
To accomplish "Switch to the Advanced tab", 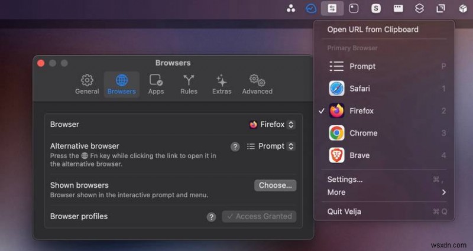I will pos(257,84).
